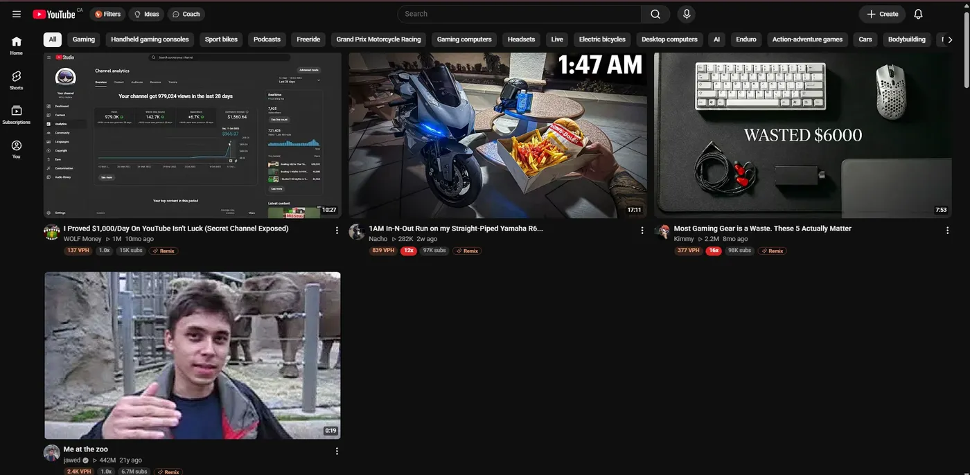The image size is (970, 475).
Task: Open Shorts in sidebar
Action: click(x=17, y=80)
